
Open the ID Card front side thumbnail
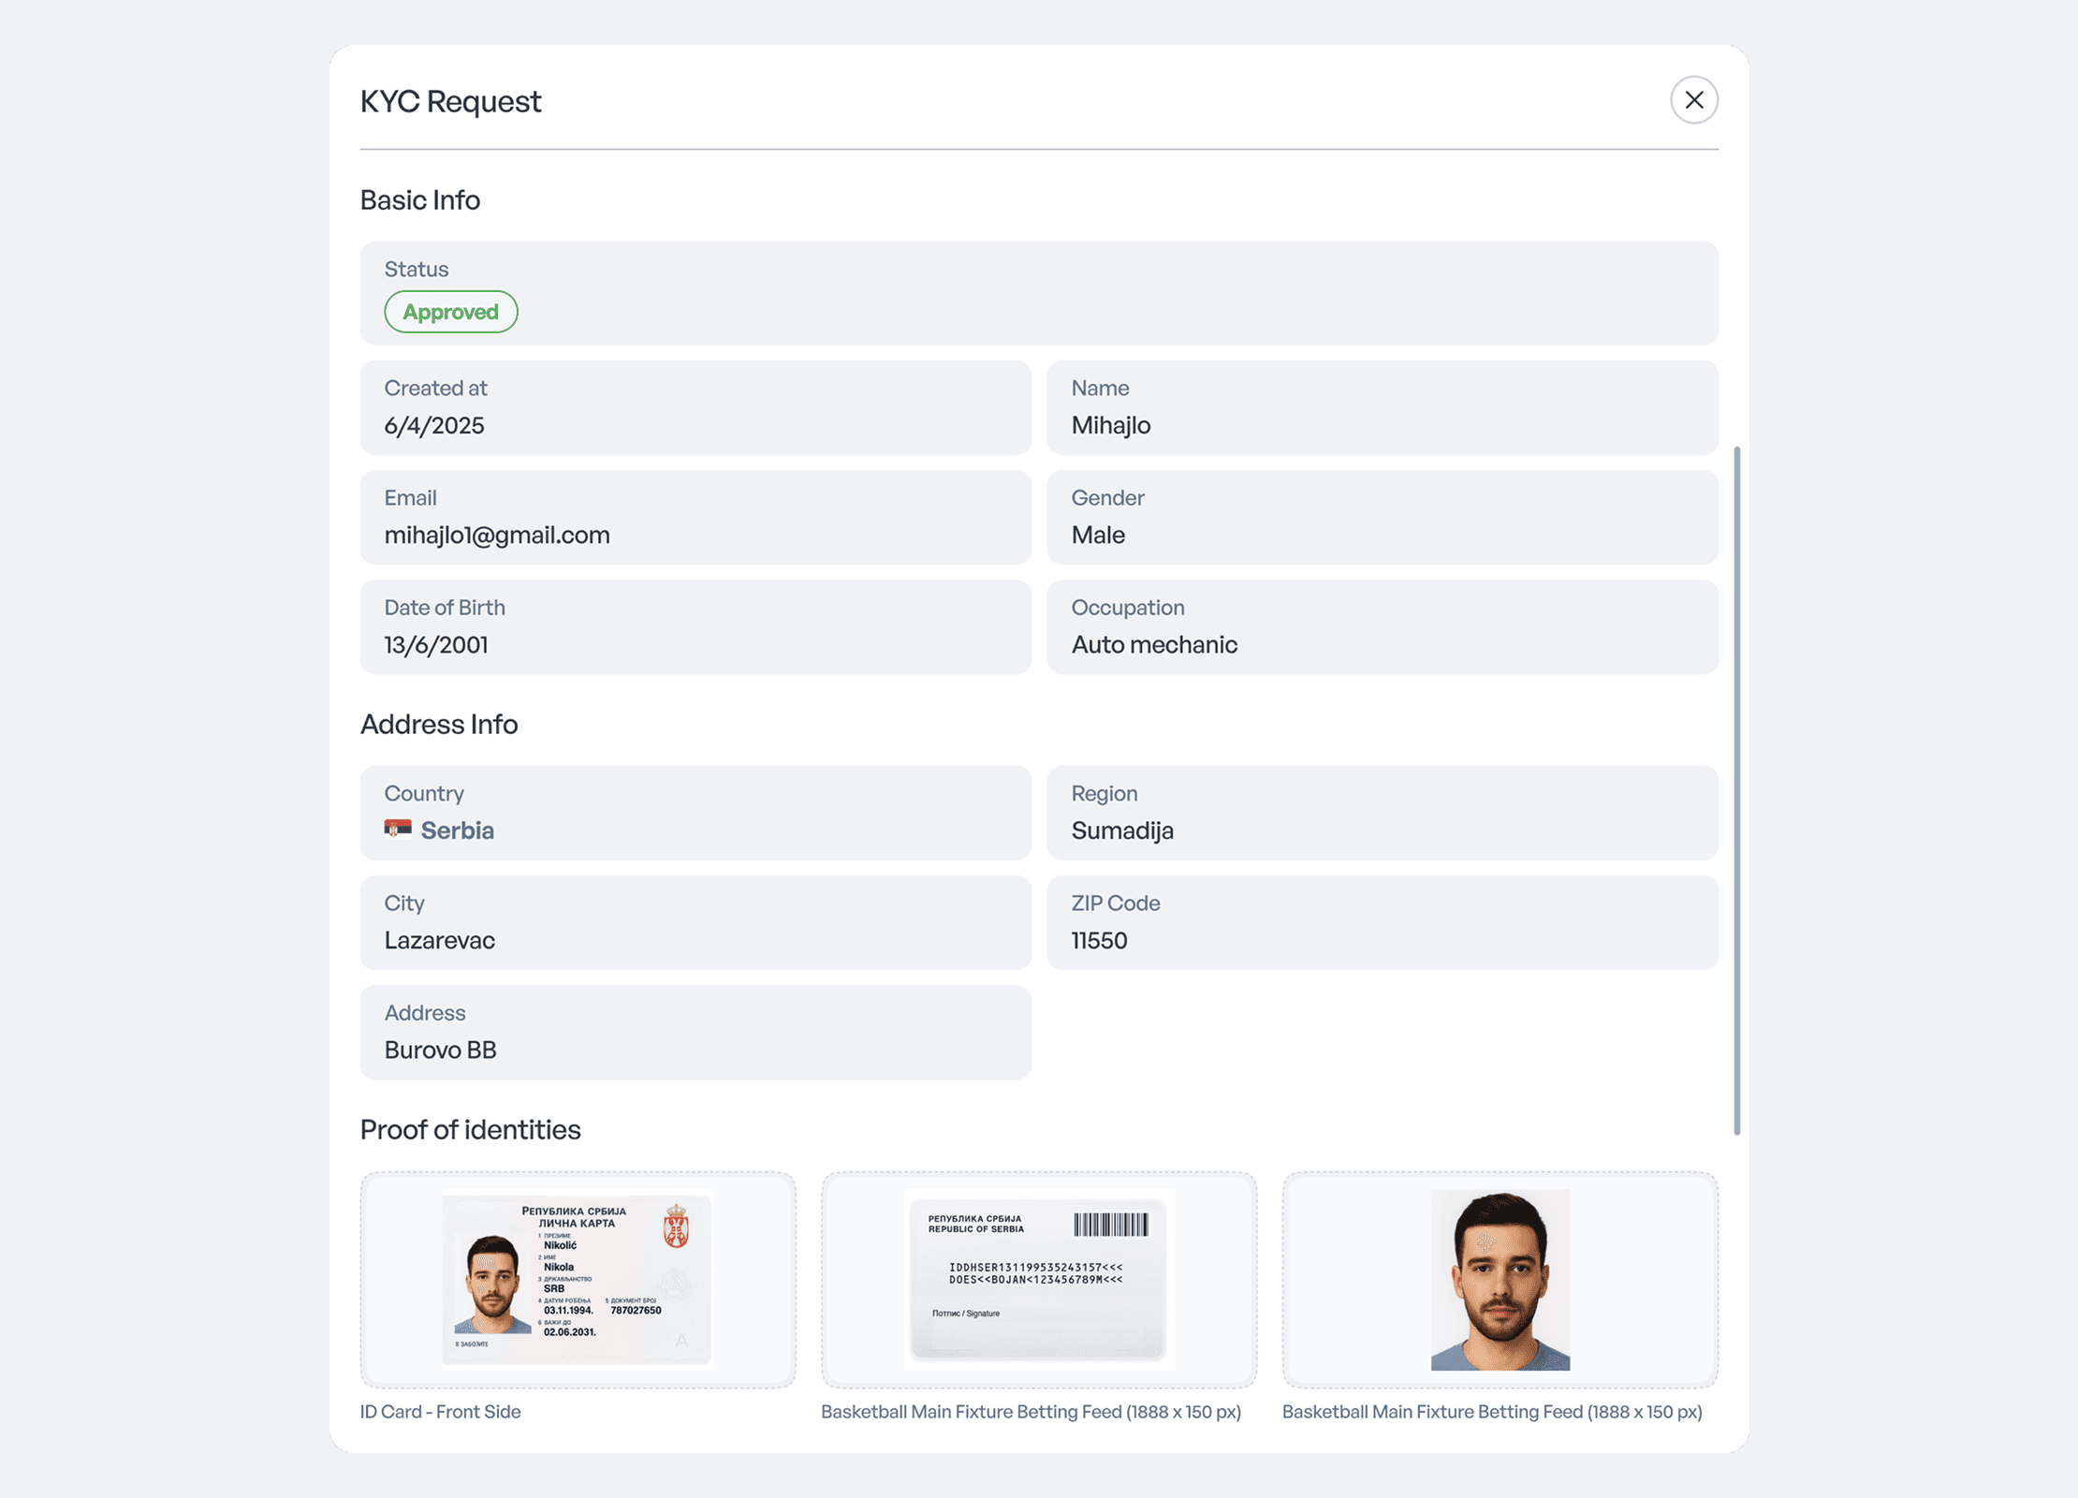578,1279
